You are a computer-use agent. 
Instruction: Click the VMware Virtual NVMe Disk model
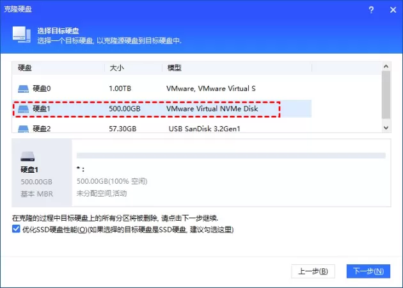[x=212, y=109]
